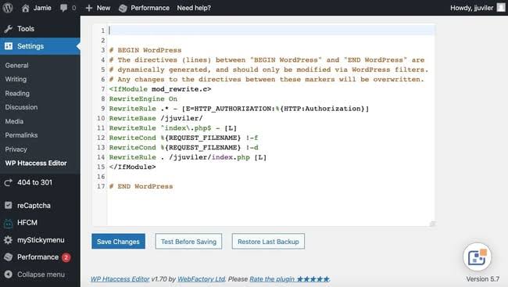Go to Writing settings

[x=16, y=79]
